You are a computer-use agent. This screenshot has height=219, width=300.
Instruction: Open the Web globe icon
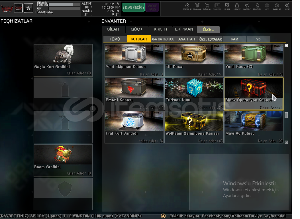coord(267,7)
